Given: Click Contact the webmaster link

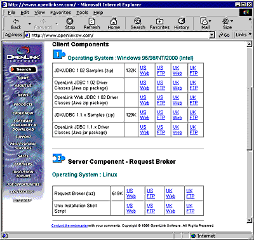Looking at the screenshot, I should (x=69, y=225).
